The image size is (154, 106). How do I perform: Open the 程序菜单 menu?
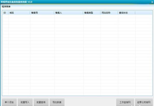tap(6, 6)
